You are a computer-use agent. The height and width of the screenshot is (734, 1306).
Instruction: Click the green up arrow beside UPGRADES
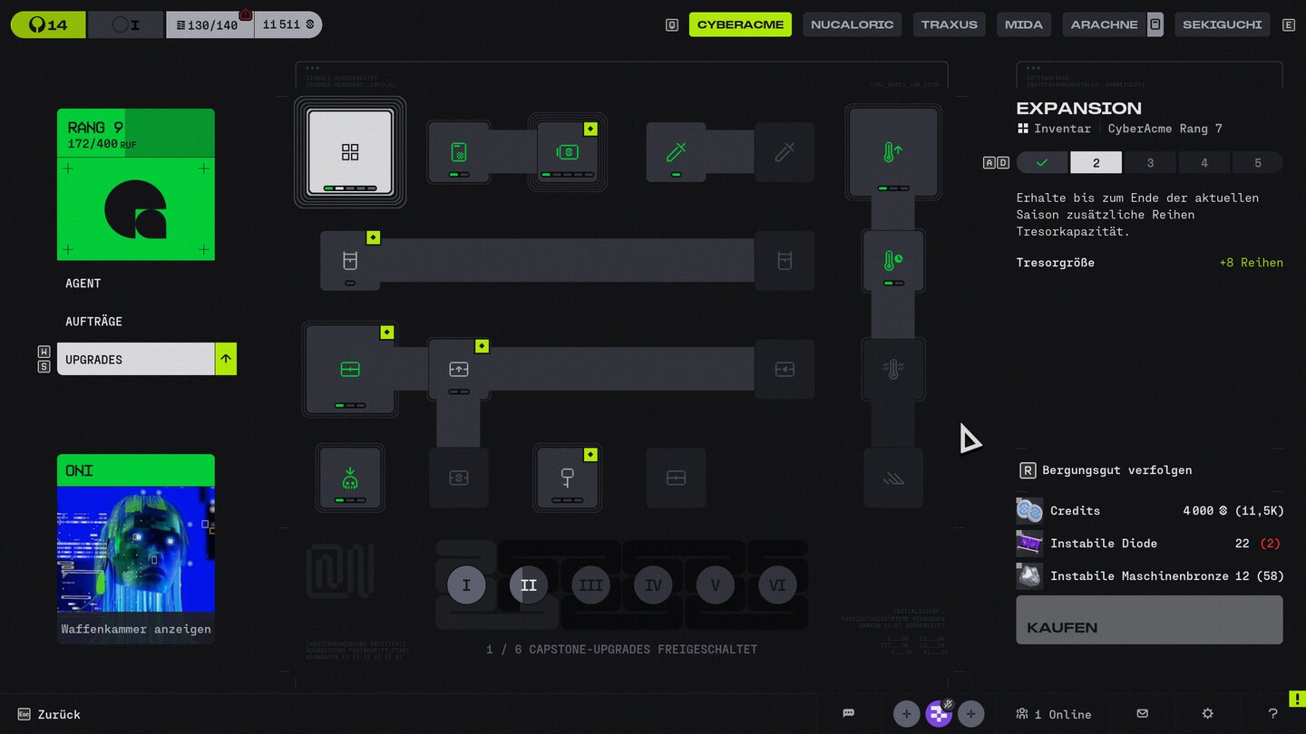tap(226, 359)
